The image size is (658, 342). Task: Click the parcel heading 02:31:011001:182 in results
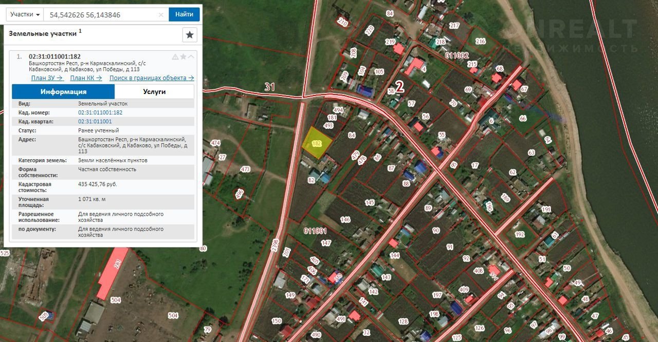[54, 56]
